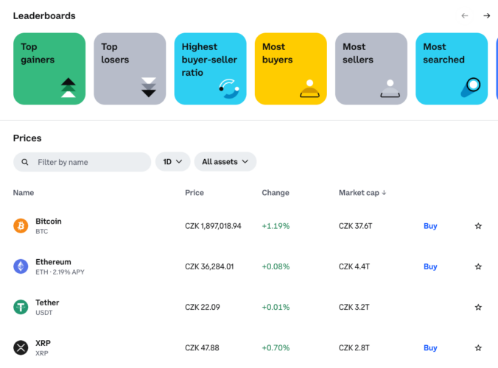
Task: Click the Bitcoin coin icon
Action: (21, 226)
